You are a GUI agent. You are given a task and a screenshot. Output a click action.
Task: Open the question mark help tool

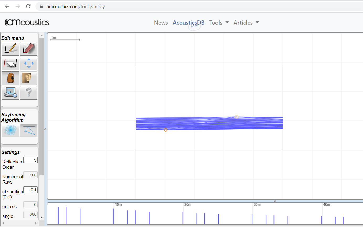pyautogui.click(x=29, y=93)
